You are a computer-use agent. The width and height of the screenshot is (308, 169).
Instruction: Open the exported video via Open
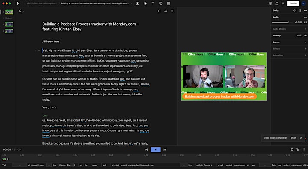(x=293, y=138)
